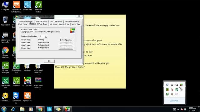Click 'MODBUS Driver 2.13 IE23' version text
Viewport: 200px width, 112px height.
(x=30, y=30)
